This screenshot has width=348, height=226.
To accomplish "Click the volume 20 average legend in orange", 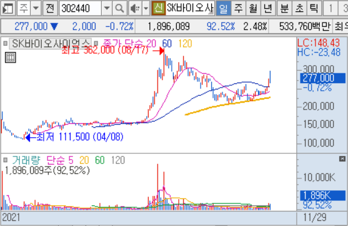I will (x=84, y=160).
